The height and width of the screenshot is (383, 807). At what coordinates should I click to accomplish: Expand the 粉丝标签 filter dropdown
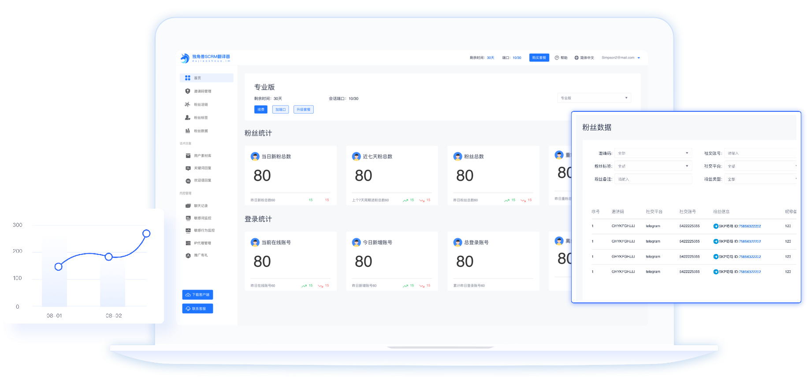click(x=653, y=166)
